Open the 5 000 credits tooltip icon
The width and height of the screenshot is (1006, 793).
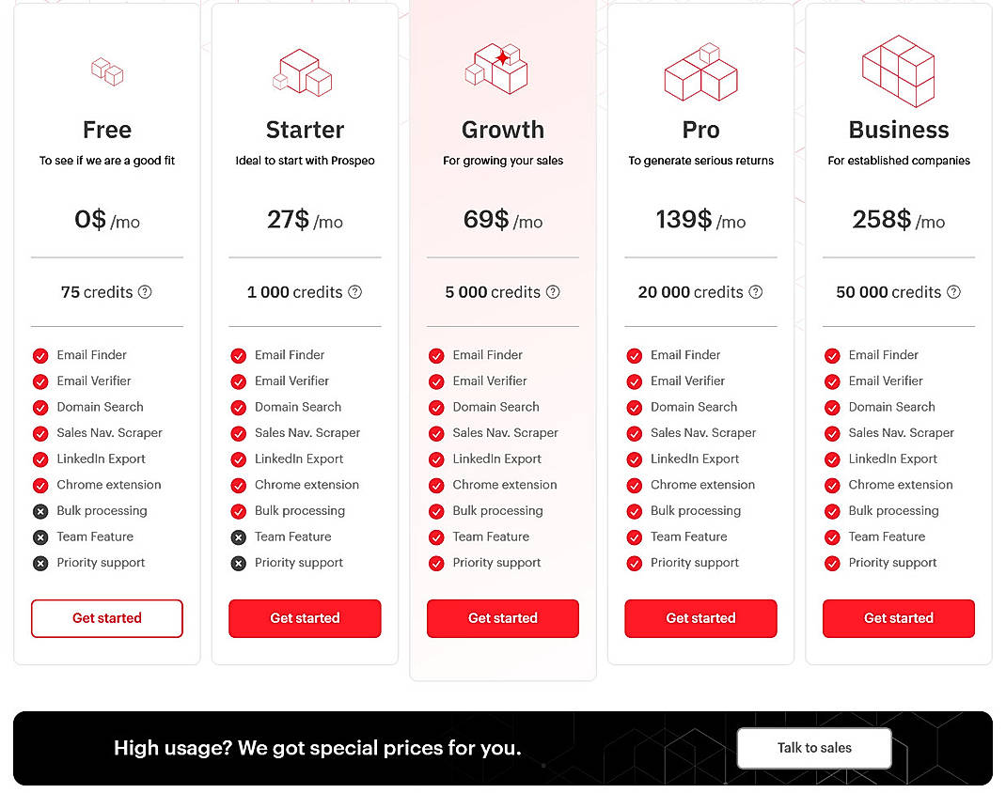pyautogui.click(x=553, y=292)
